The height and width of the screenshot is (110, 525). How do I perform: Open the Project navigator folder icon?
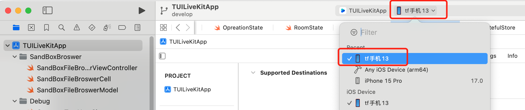coord(16,27)
